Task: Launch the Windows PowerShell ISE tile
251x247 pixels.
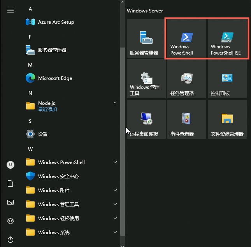Action: click(x=227, y=38)
